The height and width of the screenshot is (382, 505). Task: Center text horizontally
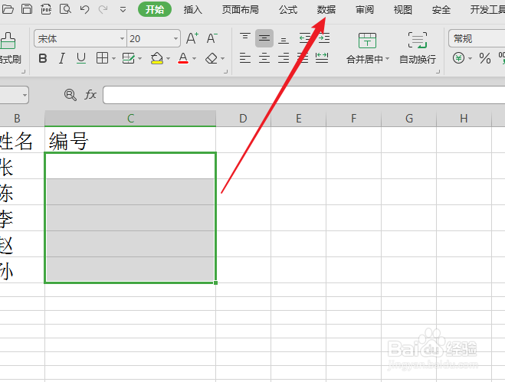point(264,58)
